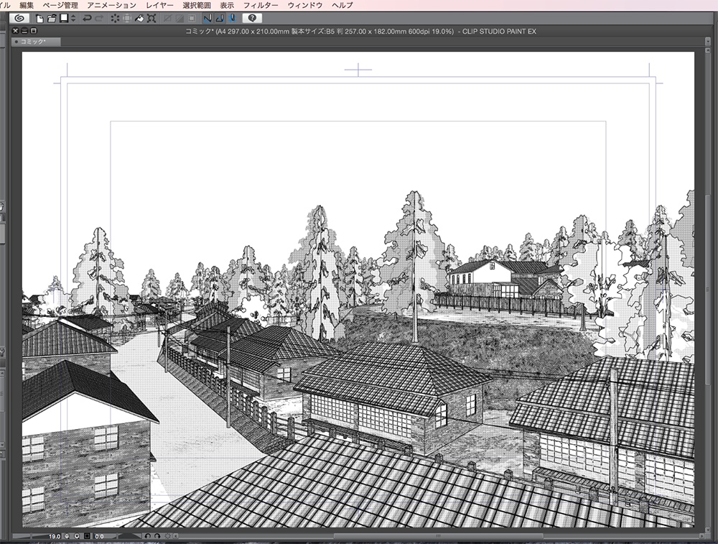Click the page-switch stepper arrows beside Save
The image size is (718, 544).
click(72, 19)
